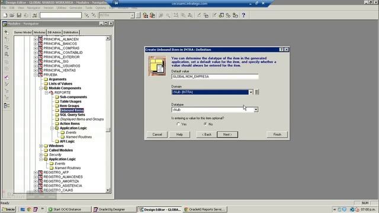This screenshot has width=379, height=213.
Task: Click the zoom out magnifier toolbar icon
Action: pyautogui.click(x=168, y=15)
